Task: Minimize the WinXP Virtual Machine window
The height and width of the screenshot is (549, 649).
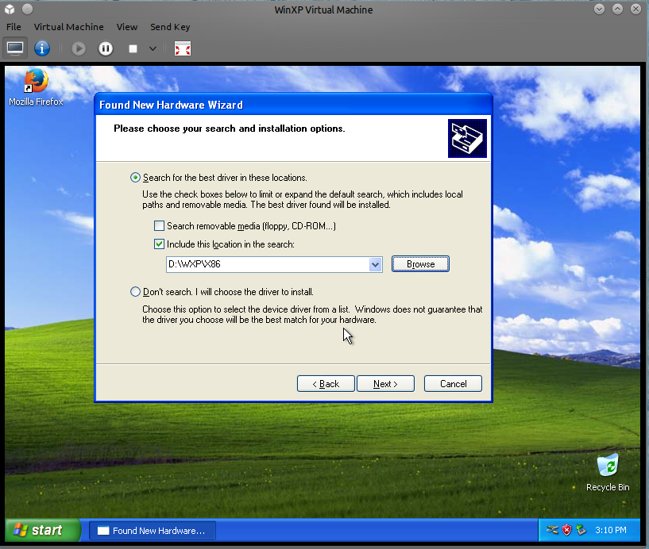Action: pyautogui.click(x=599, y=9)
